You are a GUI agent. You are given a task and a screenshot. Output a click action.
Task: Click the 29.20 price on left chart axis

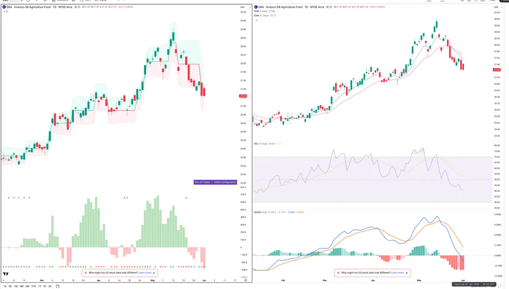[243, 12]
